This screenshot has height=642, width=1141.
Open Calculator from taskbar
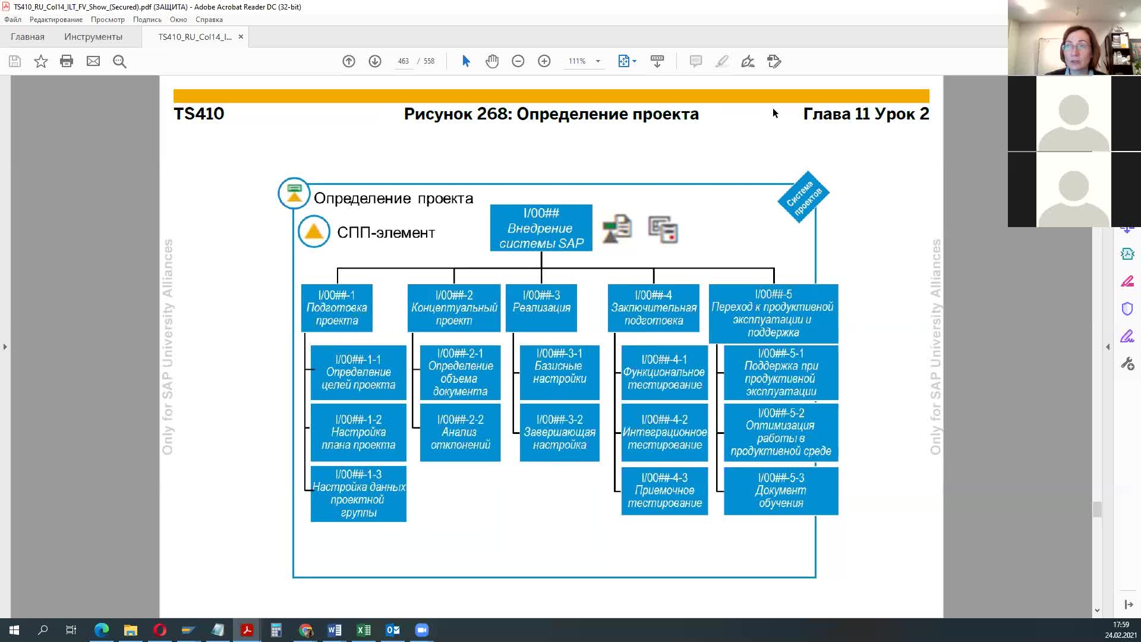coord(276,630)
